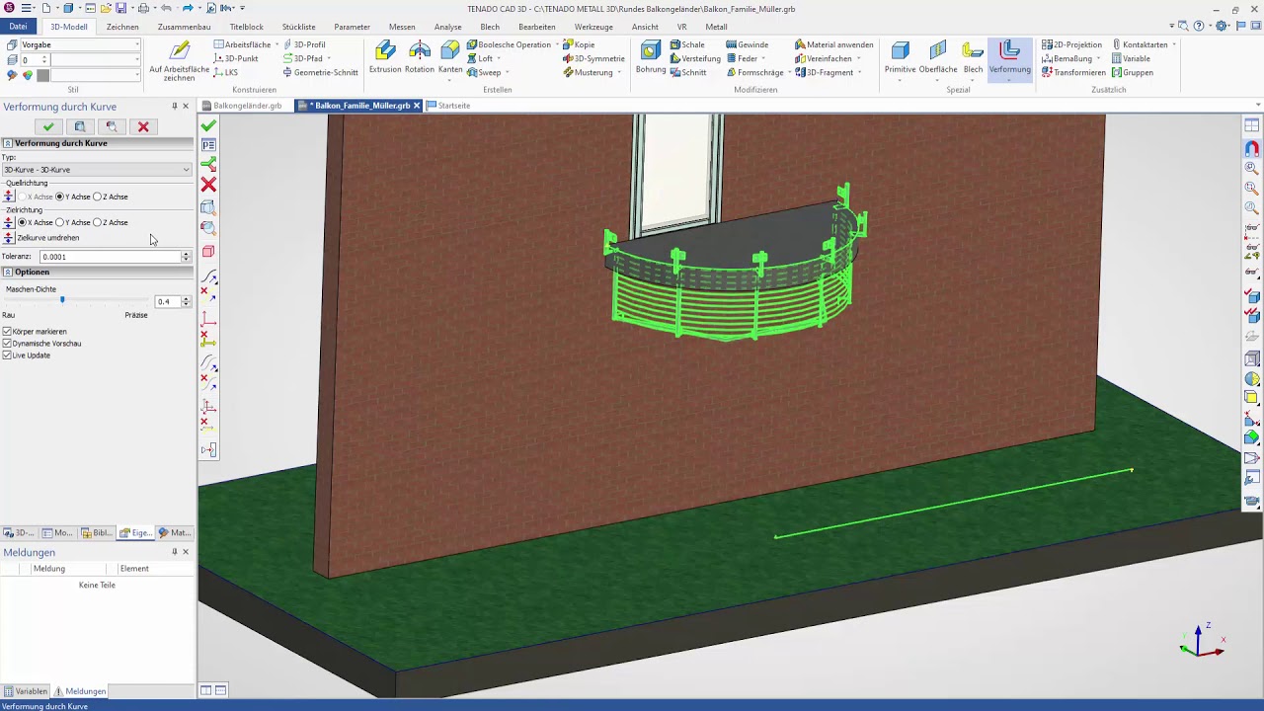Expand the Bemaßung dropdown arrow

tap(1100, 58)
